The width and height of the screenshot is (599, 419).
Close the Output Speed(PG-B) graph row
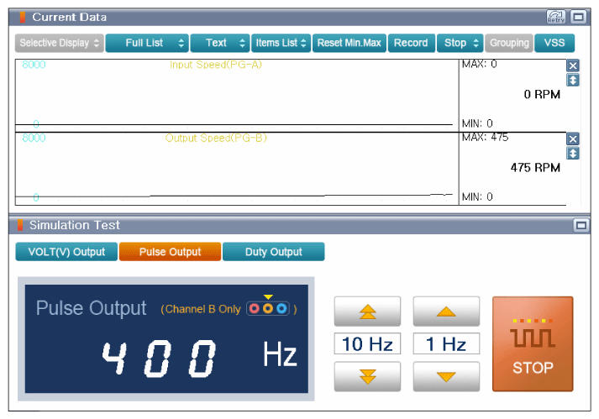[573, 139]
